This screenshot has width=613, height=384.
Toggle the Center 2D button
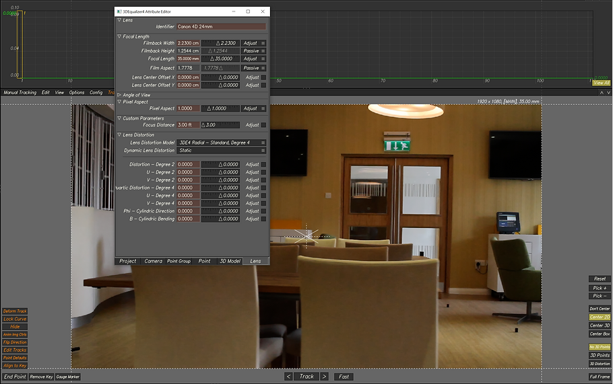(600, 317)
